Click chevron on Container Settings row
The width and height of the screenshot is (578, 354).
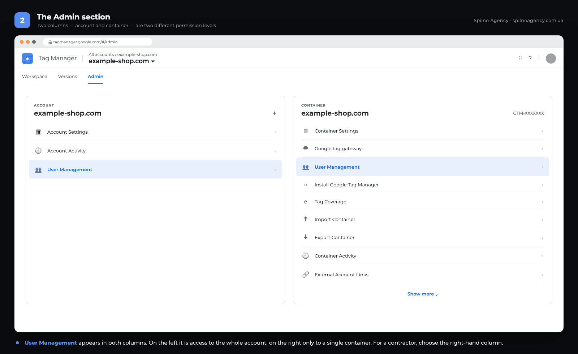coord(543,131)
